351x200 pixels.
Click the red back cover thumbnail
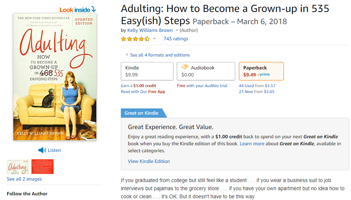pyautogui.click(x=42, y=167)
